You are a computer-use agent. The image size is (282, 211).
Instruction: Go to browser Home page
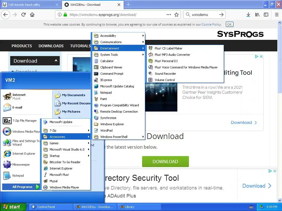32,15
